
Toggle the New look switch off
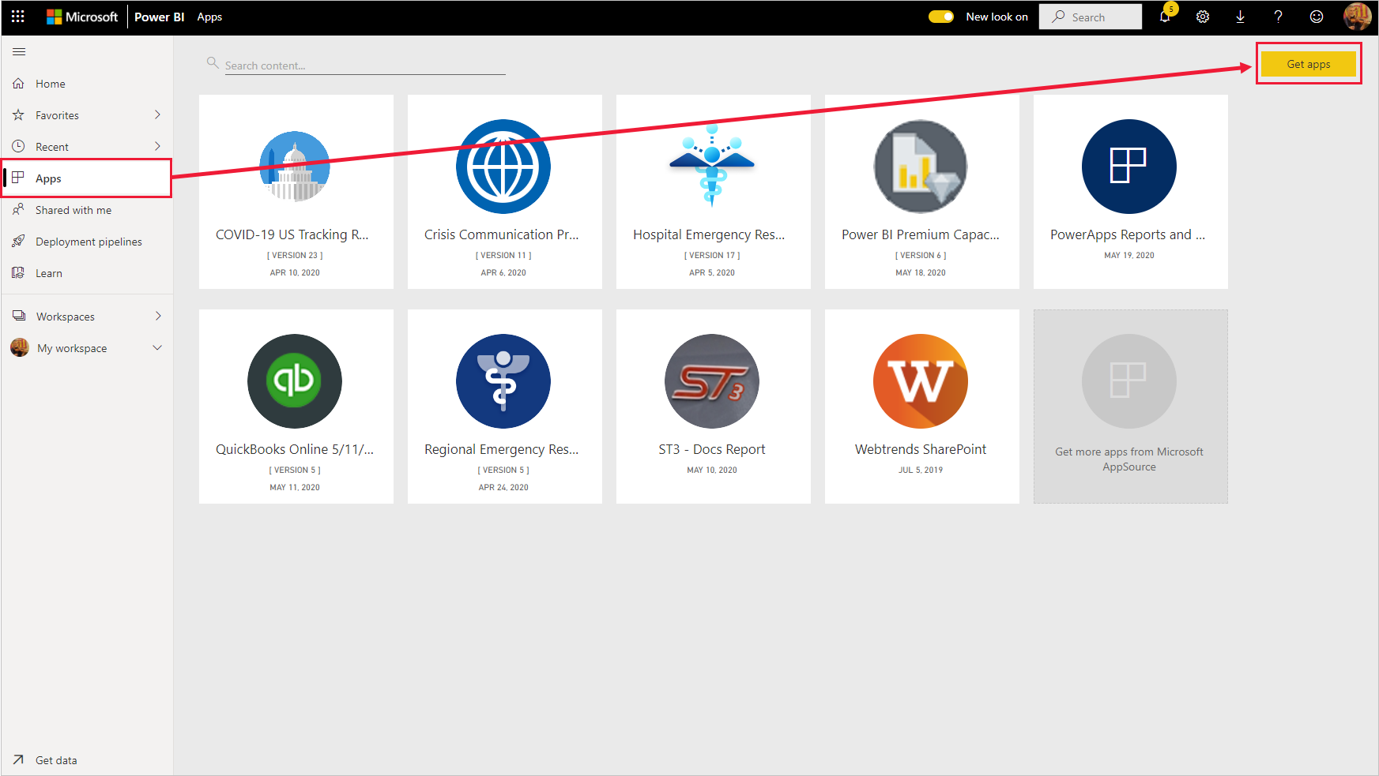tap(941, 17)
